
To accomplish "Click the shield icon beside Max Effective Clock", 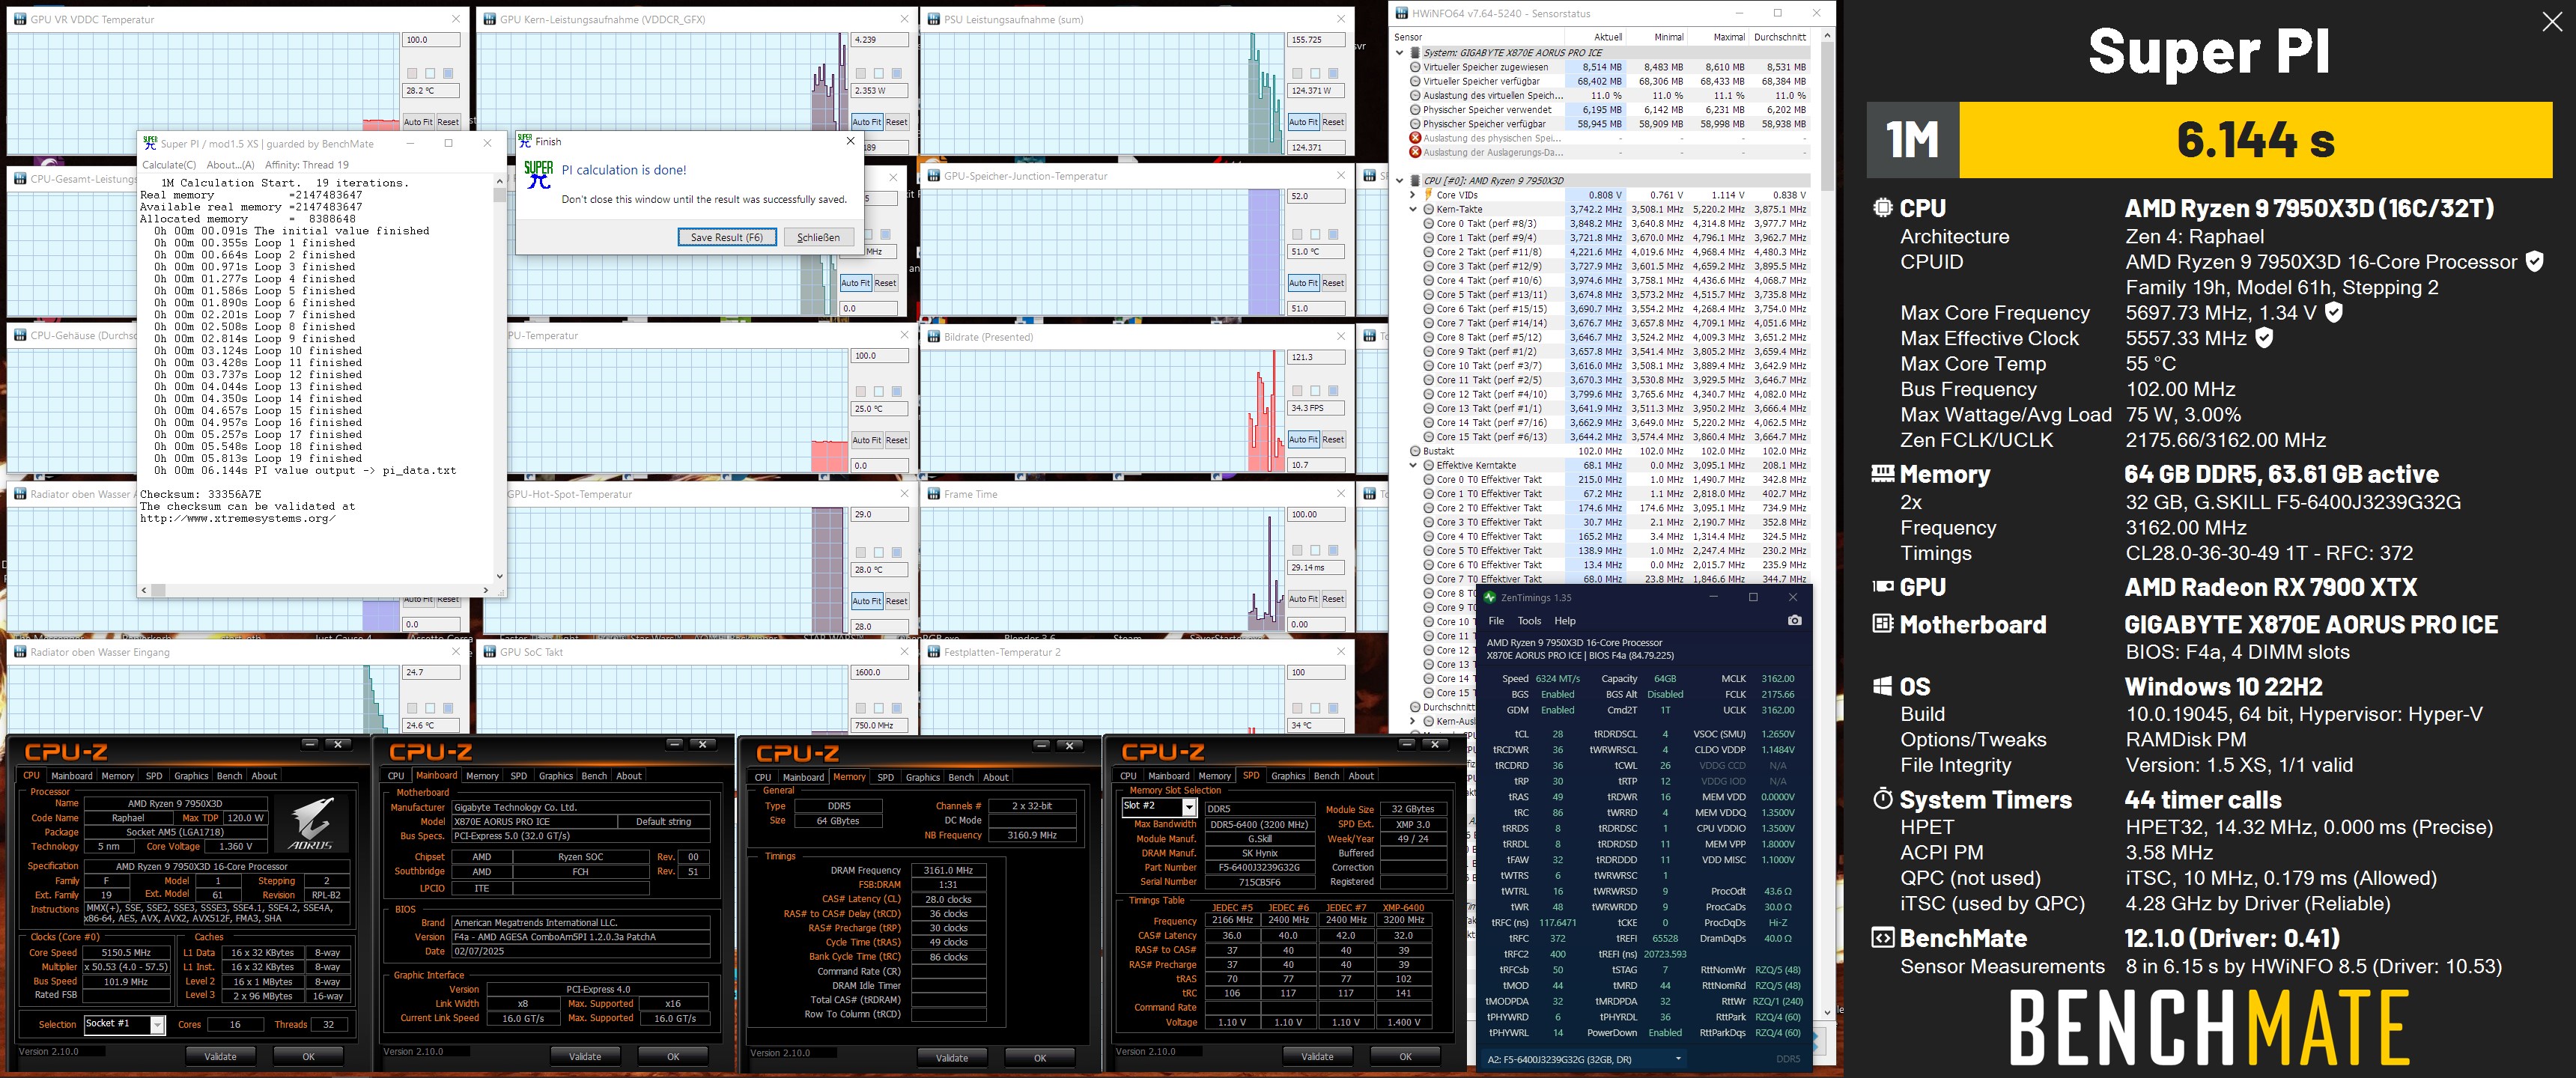I will coord(2264,338).
